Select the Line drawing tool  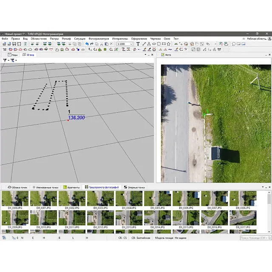[x=144, y=44]
